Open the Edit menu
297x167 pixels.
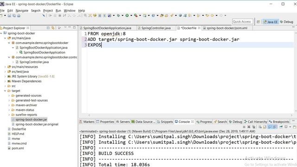tap(10, 11)
